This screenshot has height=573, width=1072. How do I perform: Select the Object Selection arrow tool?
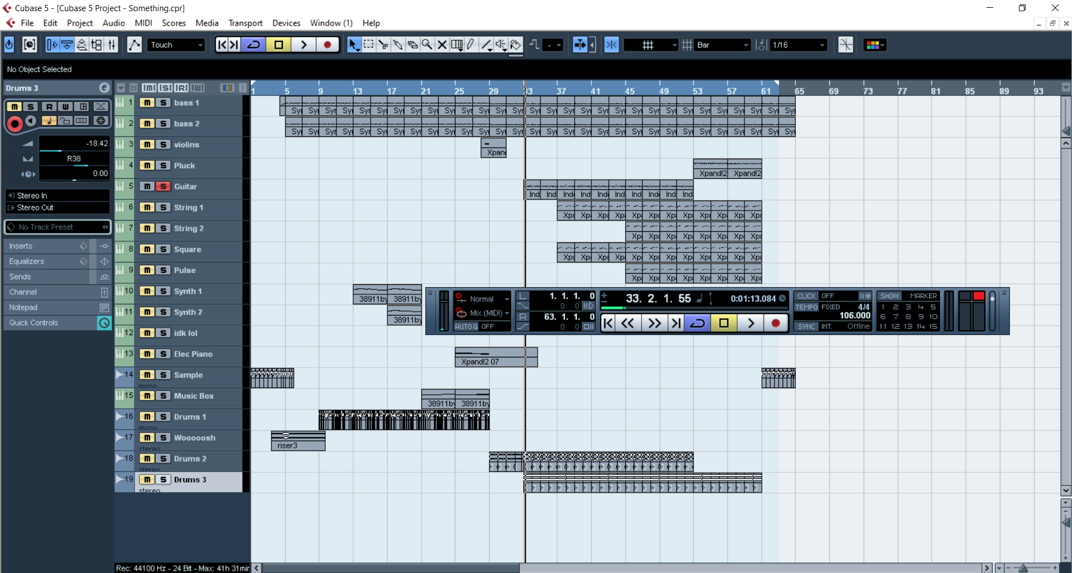(x=354, y=45)
